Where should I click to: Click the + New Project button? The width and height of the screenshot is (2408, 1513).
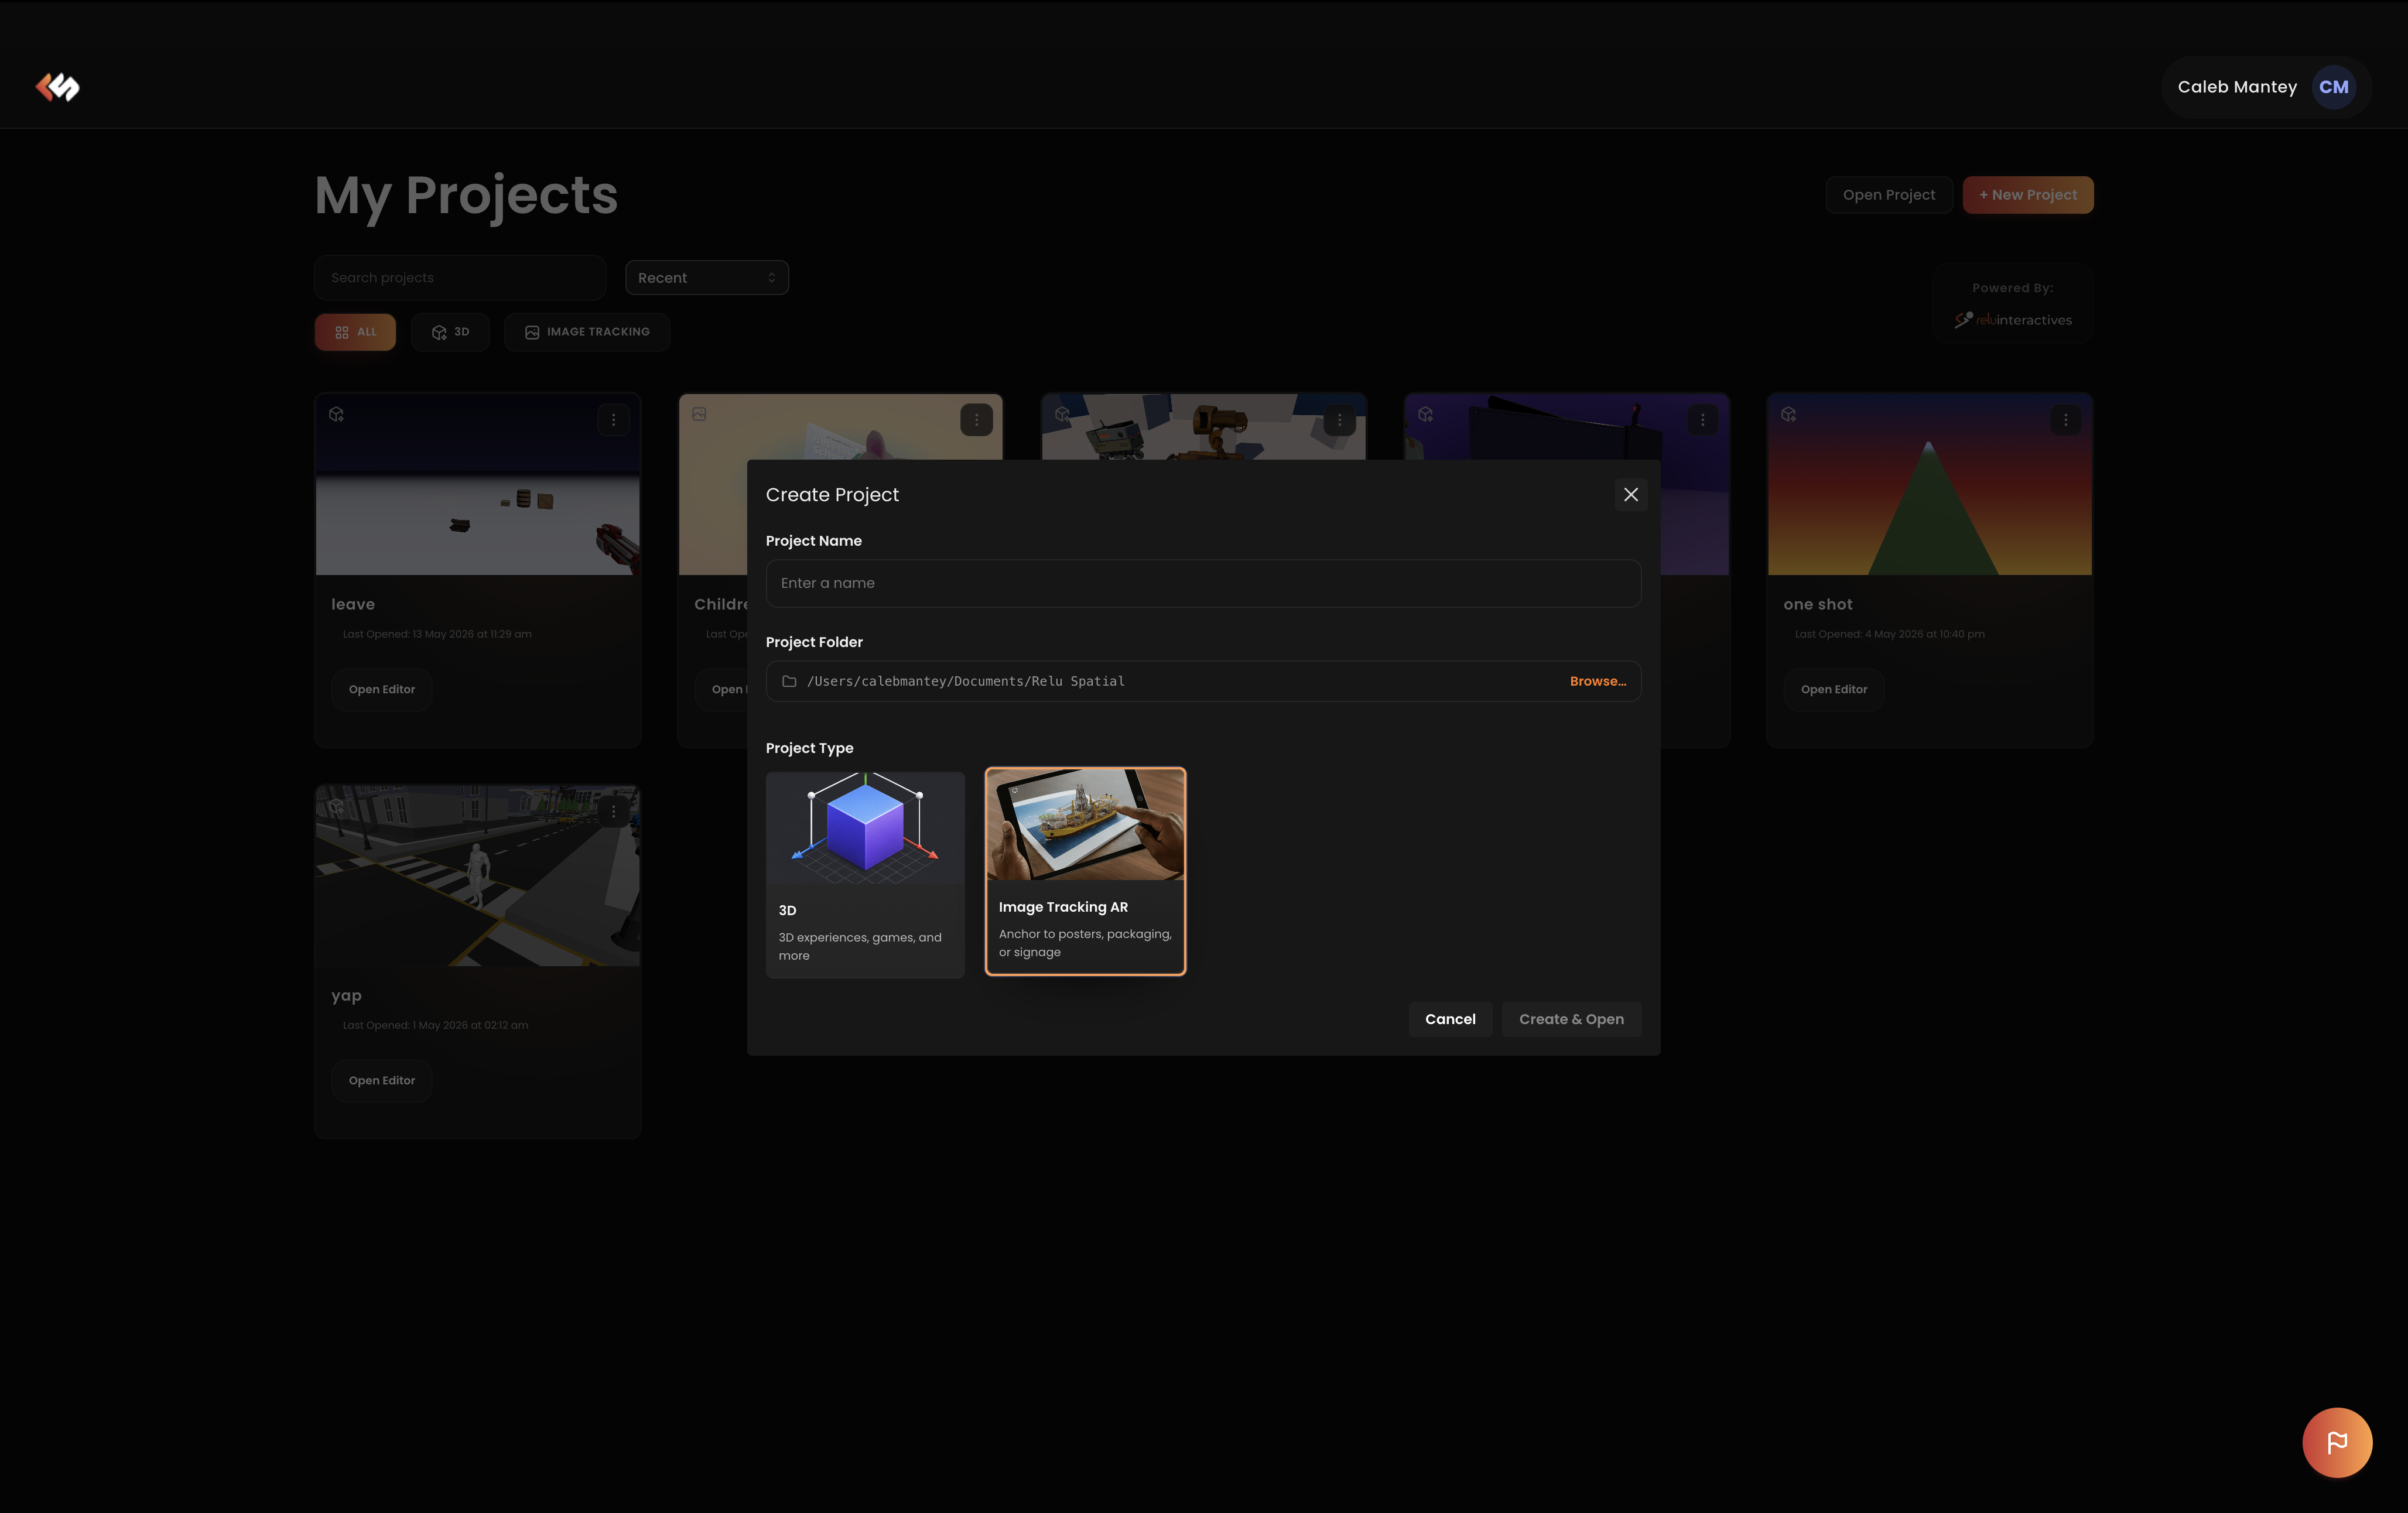pyautogui.click(x=2027, y=195)
